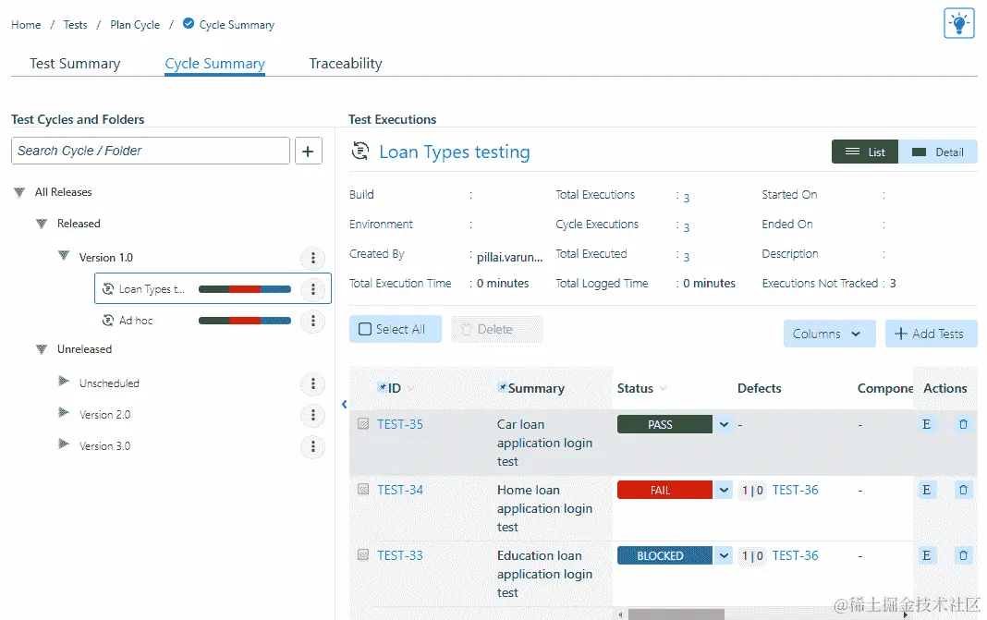This screenshot has height=620, width=987.
Task: Focus the Search Cycle / Folder field
Action: pyautogui.click(x=151, y=151)
